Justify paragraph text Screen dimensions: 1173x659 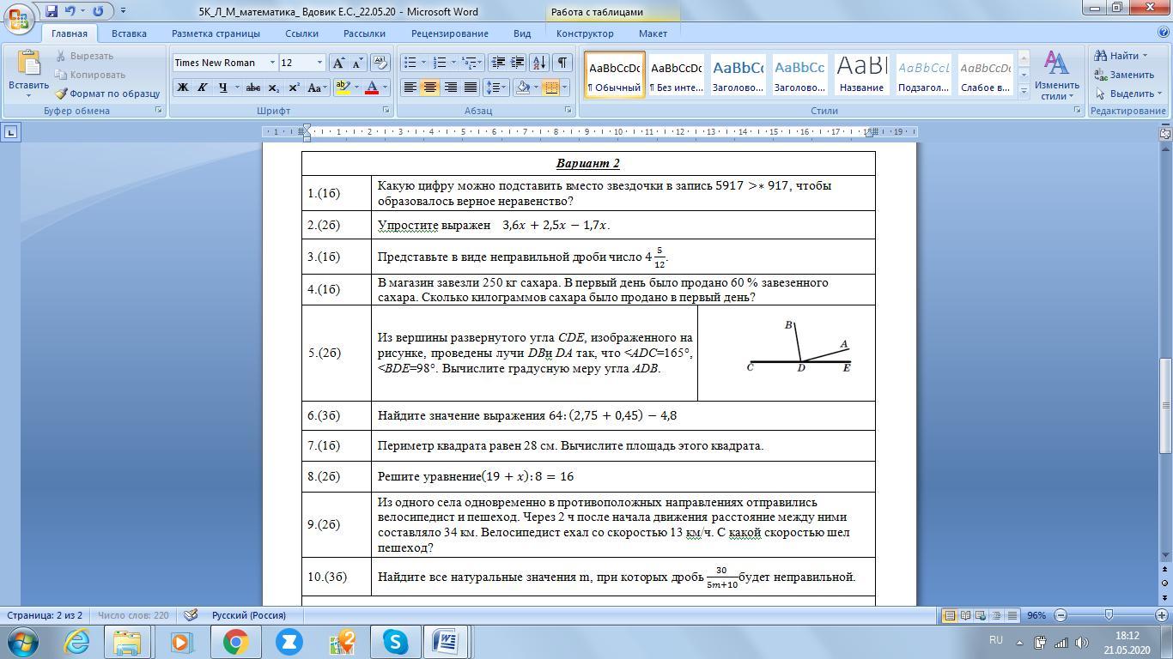470,88
